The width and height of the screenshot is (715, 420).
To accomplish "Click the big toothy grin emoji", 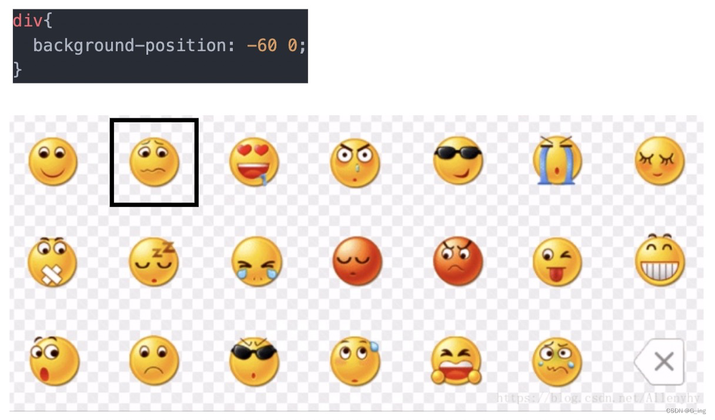I will pyautogui.click(x=660, y=260).
